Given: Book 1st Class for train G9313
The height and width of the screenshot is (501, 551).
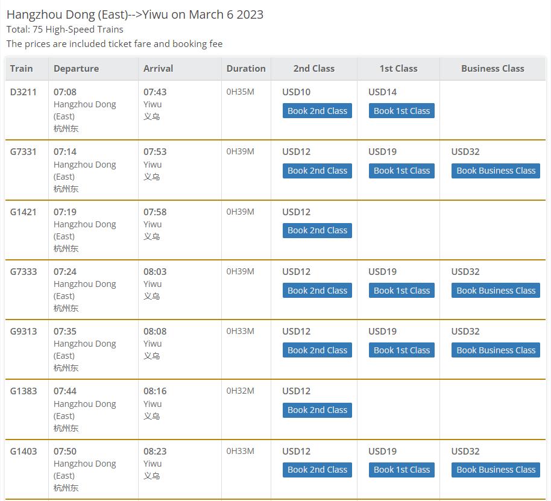Looking at the screenshot, I should click(401, 350).
